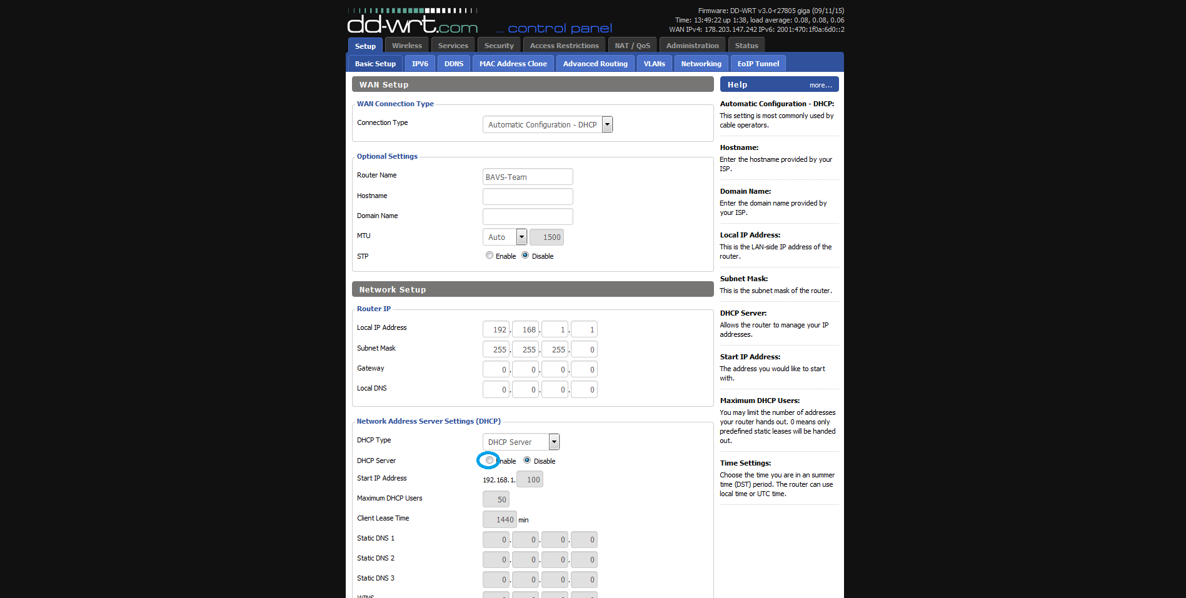Screen dimensions: 1186x598
Task: Select the EoIP Tunnel sub-tab
Action: (x=758, y=64)
